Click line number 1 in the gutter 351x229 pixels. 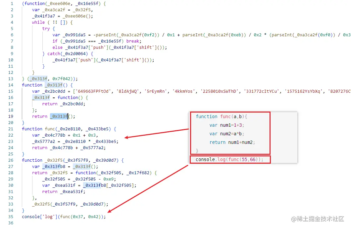[12, 4]
